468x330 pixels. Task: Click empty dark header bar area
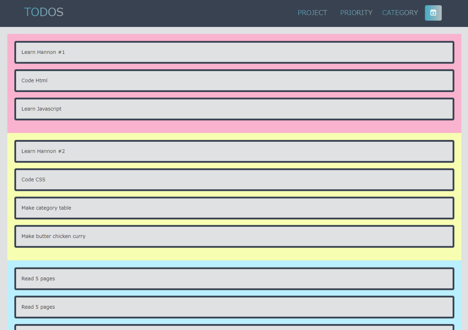click(180, 13)
